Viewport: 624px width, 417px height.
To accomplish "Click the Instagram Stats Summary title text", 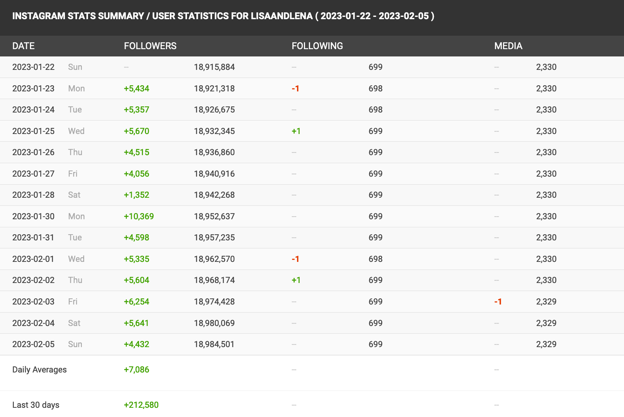I will tap(223, 16).
